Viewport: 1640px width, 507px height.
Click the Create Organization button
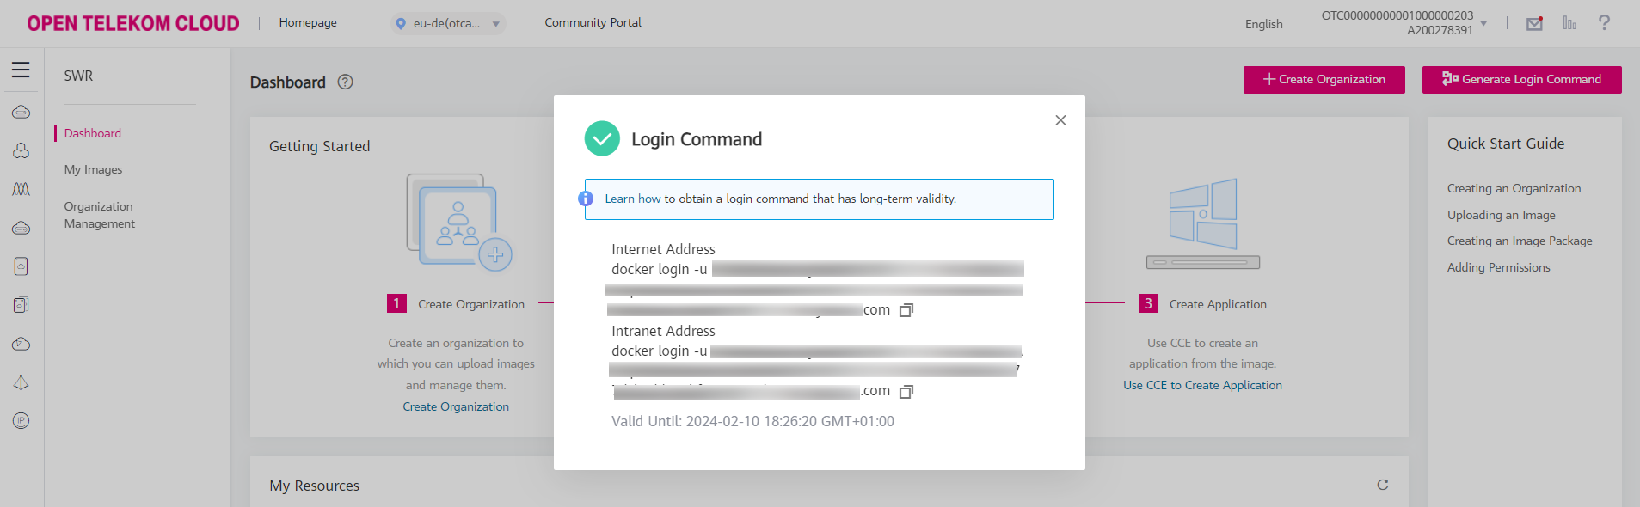click(x=1324, y=79)
